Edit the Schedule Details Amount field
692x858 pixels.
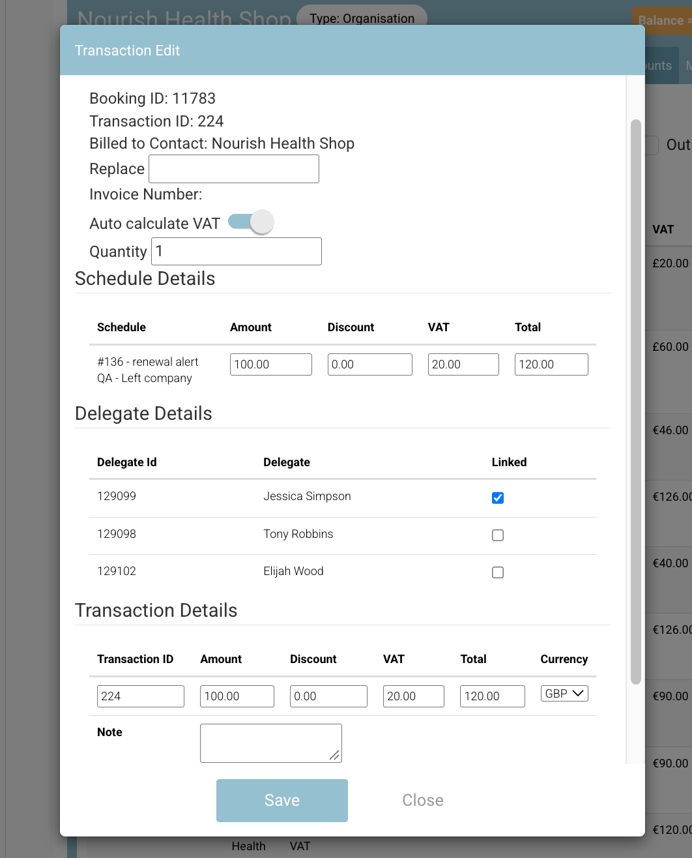(x=271, y=364)
